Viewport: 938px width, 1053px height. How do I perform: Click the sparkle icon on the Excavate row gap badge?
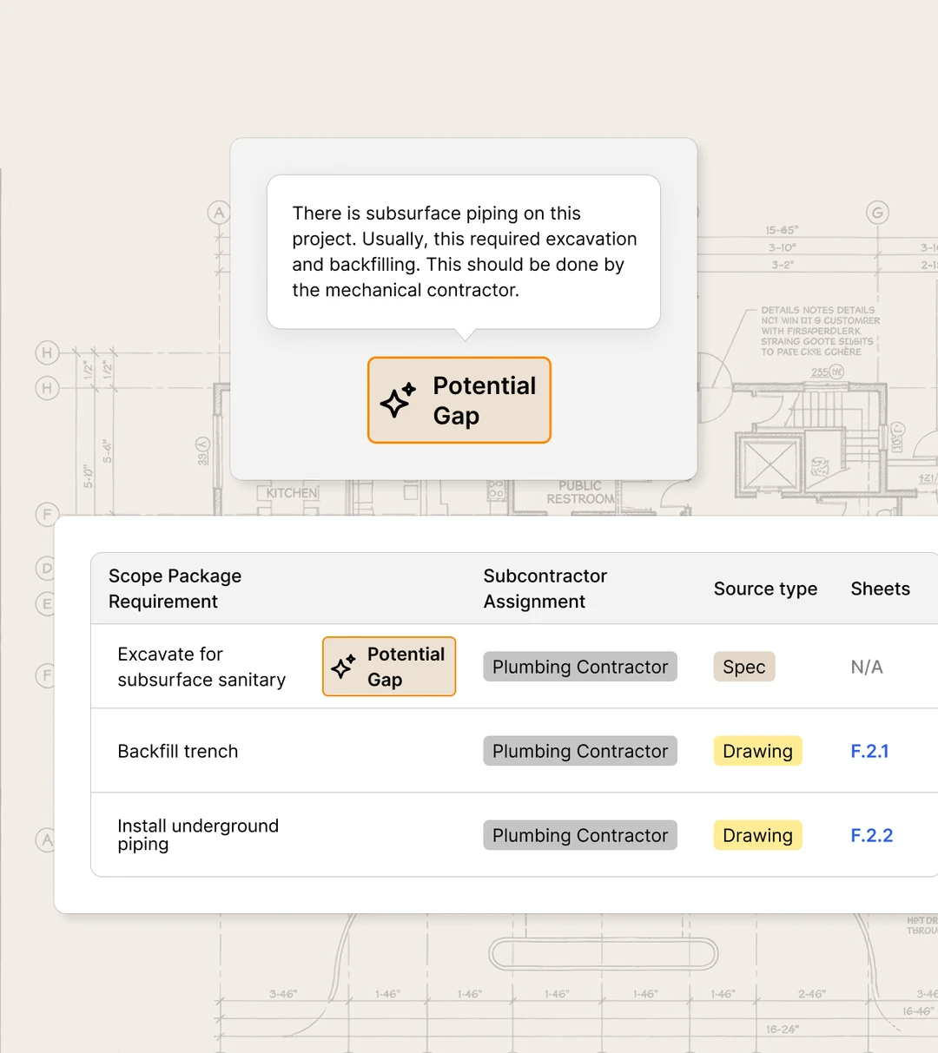click(343, 667)
